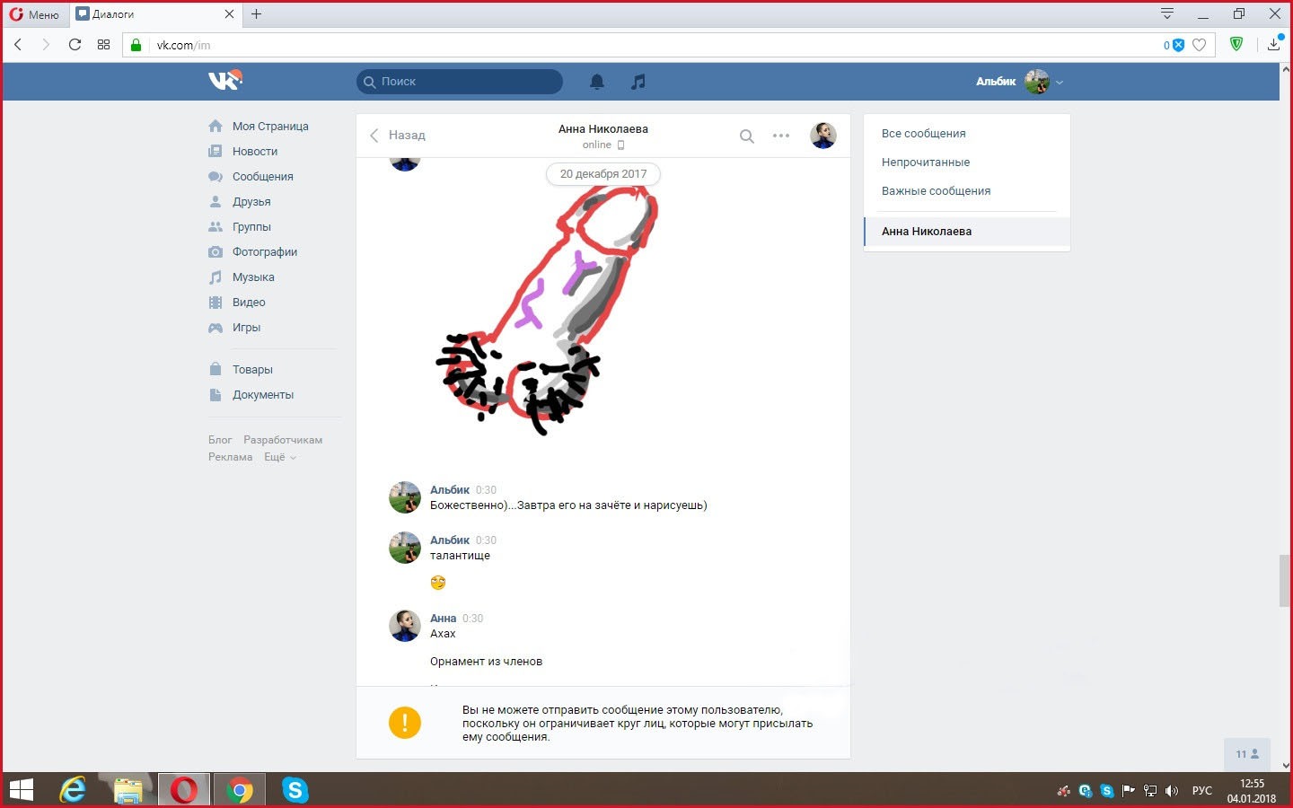This screenshot has width=1293, height=808.
Task: Open Google Chrome from taskbar
Action: pyautogui.click(x=240, y=790)
